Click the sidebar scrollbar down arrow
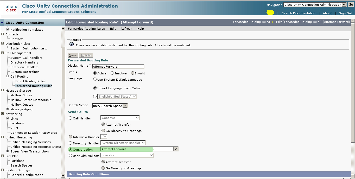355x179 pixels. coord(63,176)
